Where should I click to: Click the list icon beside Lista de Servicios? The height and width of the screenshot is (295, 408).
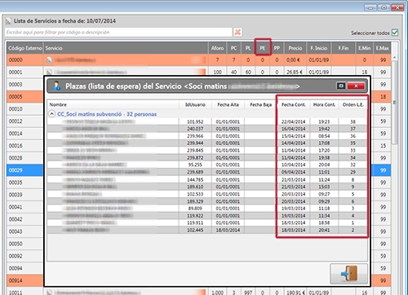pos(8,21)
